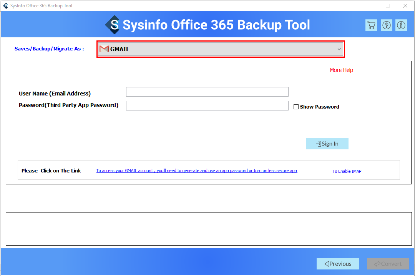The height and width of the screenshot is (276, 415).
Task: Click the GMAIL dropdown arrow
Action: (x=339, y=49)
